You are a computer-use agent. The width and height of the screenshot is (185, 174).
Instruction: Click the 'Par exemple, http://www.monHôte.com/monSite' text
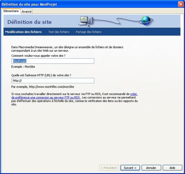43,87
